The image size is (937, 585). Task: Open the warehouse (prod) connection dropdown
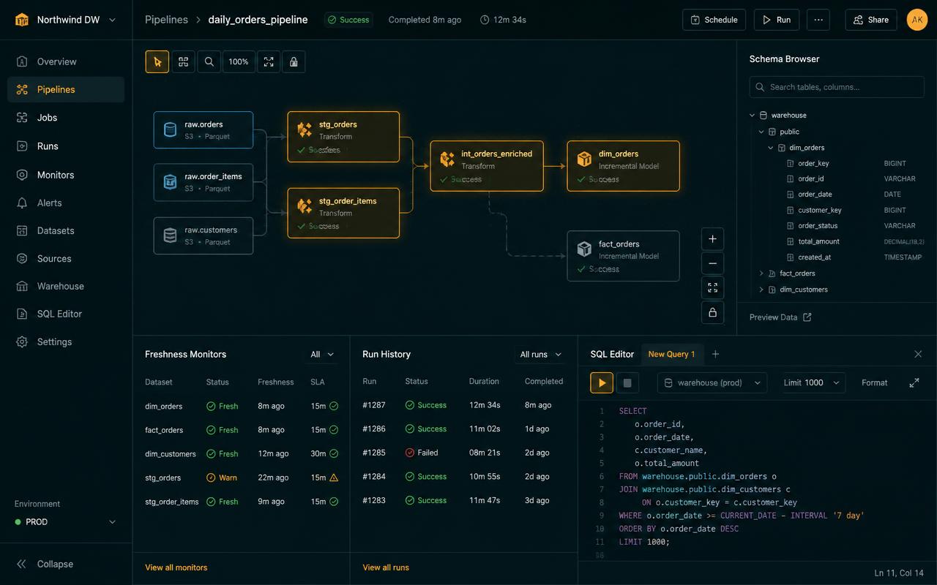[x=712, y=382]
